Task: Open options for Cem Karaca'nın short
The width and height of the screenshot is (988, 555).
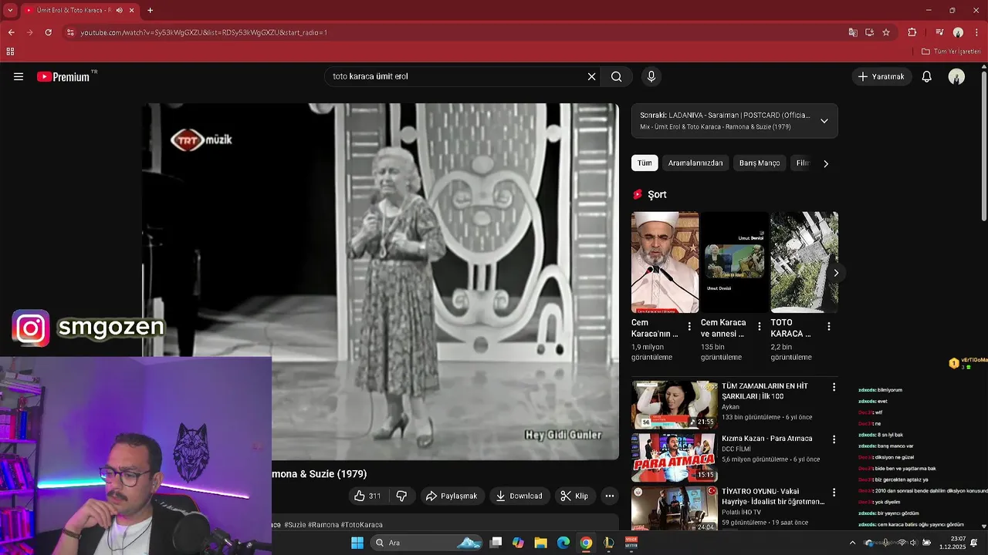Action: (689, 327)
